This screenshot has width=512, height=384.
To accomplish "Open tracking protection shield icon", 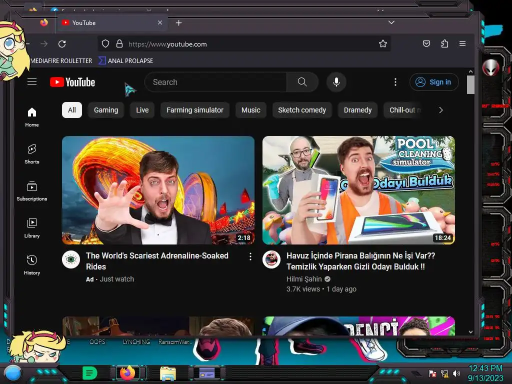I will pos(105,44).
